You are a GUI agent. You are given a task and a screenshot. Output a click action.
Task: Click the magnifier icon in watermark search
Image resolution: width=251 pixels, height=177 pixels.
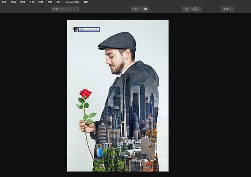tap(97, 30)
